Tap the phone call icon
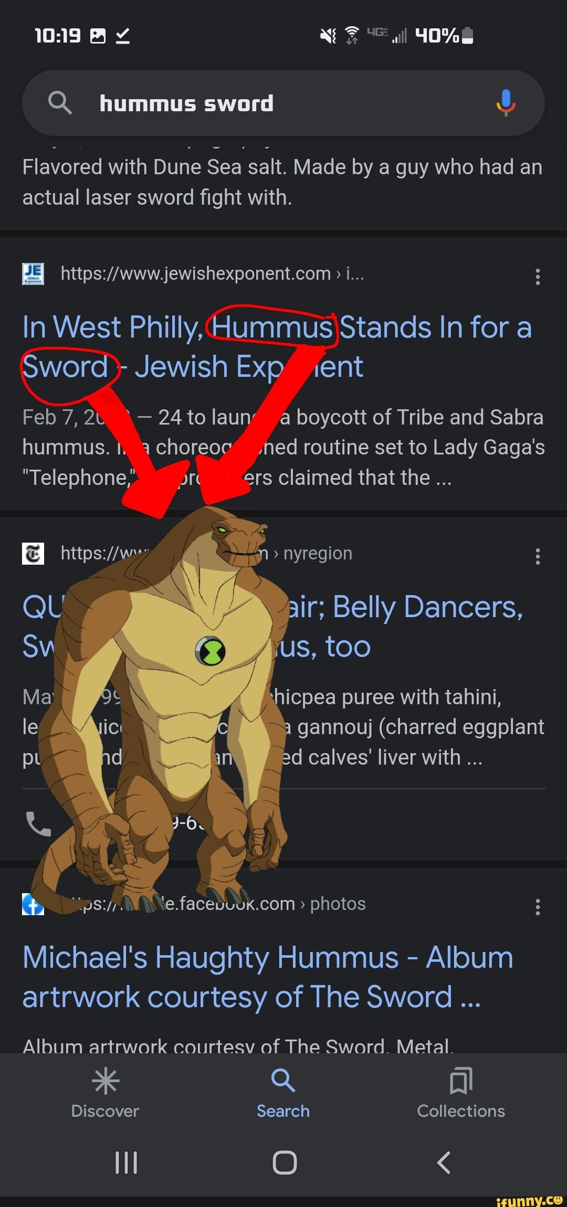Image resolution: width=567 pixels, height=1207 pixels. point(38,823)
